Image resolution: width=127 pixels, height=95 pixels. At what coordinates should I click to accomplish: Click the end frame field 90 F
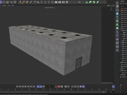(111, 92)
